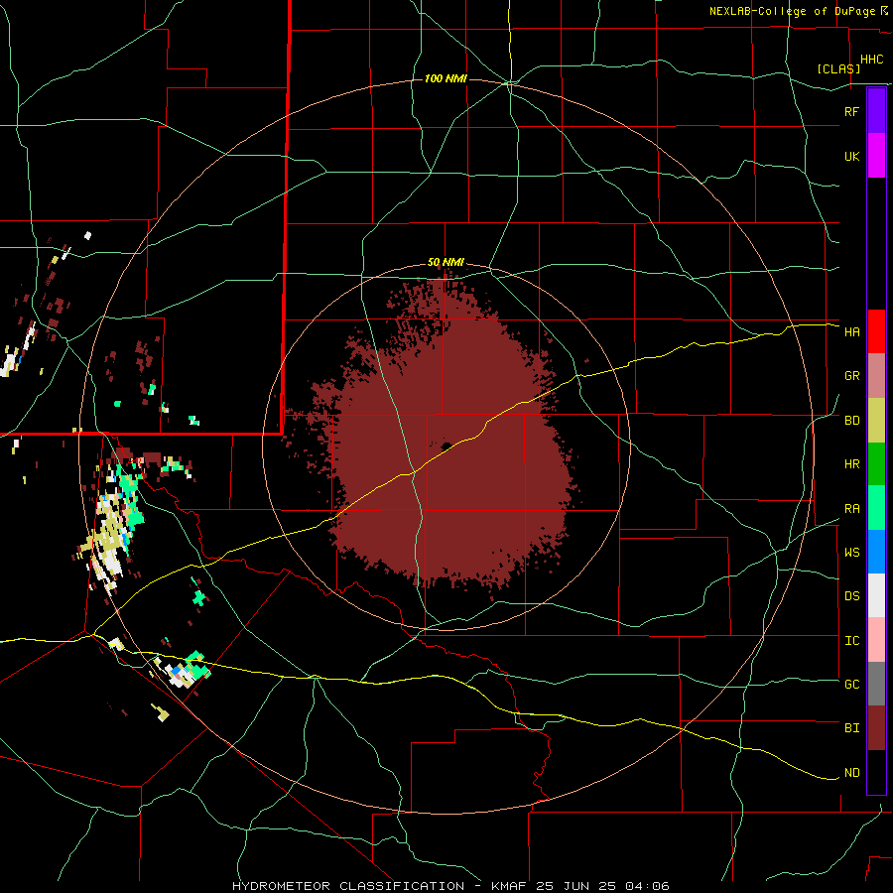Click the HR dark green legend swatch
Viewport: 893px width, 893px height.
(876, 464)
